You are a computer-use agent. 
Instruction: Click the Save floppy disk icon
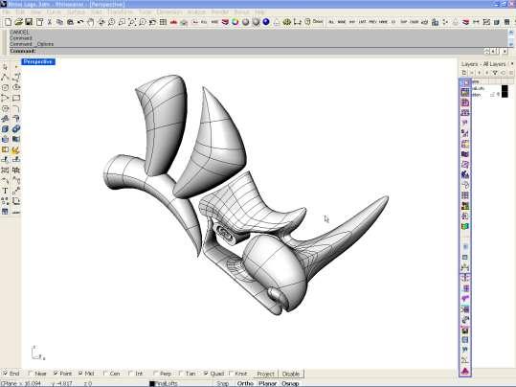tap(29, 22)
